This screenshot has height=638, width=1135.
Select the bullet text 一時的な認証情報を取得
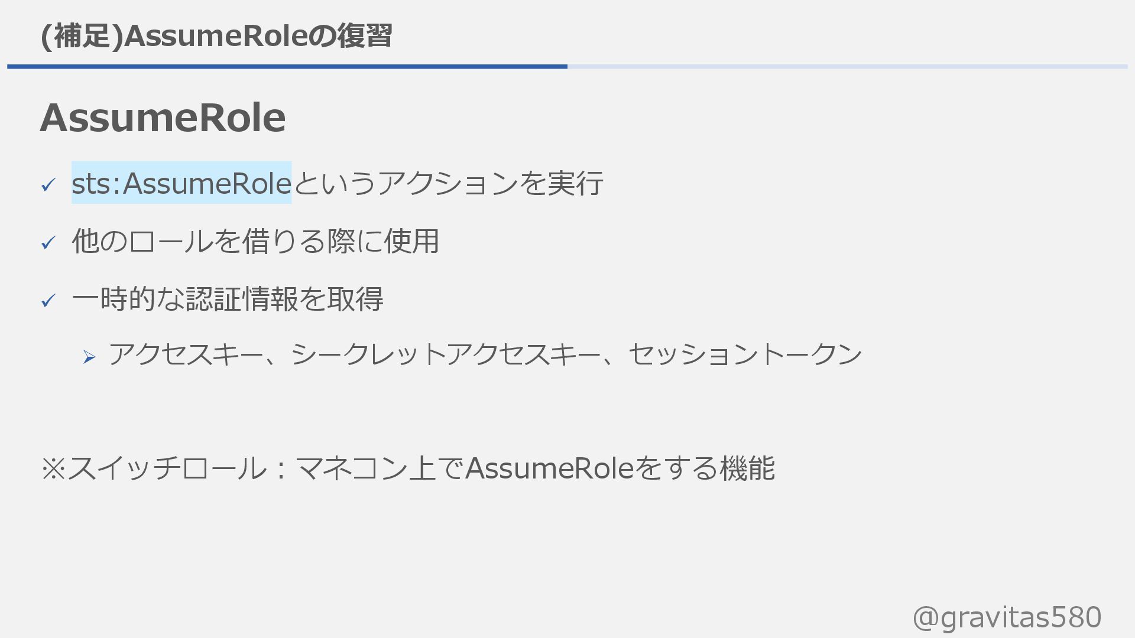coord(228,299)
